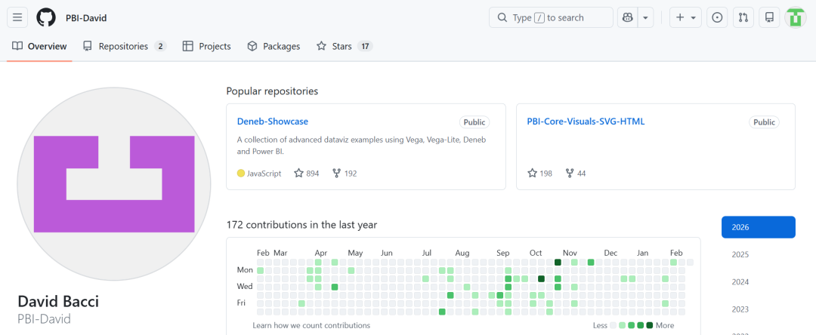The height and width of the screenshot is (335, 816).
Task: Switch to the Stars tab
Action: point(344,47)
